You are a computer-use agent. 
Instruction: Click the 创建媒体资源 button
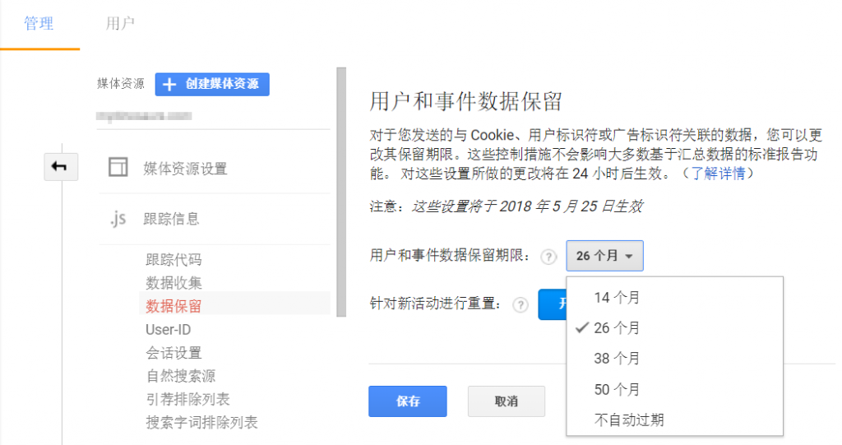[x=212, y=84]
